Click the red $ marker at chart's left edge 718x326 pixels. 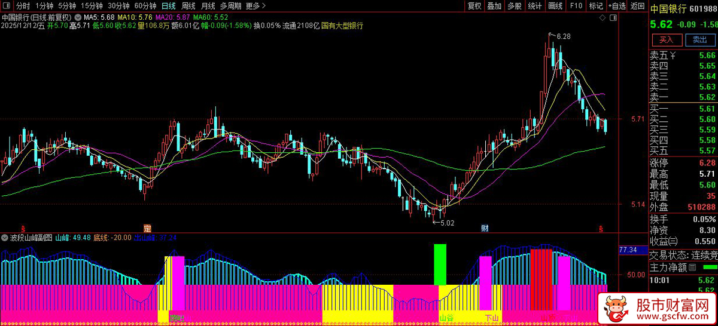(23, 229)
